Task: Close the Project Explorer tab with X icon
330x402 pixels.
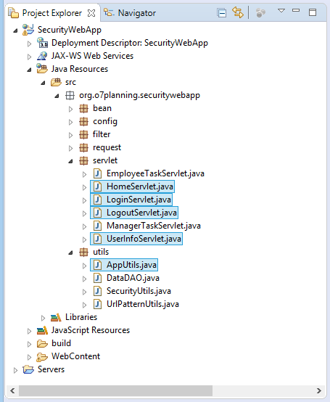Action: (91, 13)
